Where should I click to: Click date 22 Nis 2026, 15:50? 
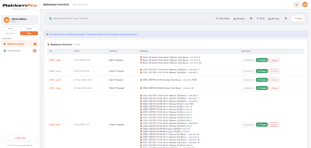click(82, 60)
